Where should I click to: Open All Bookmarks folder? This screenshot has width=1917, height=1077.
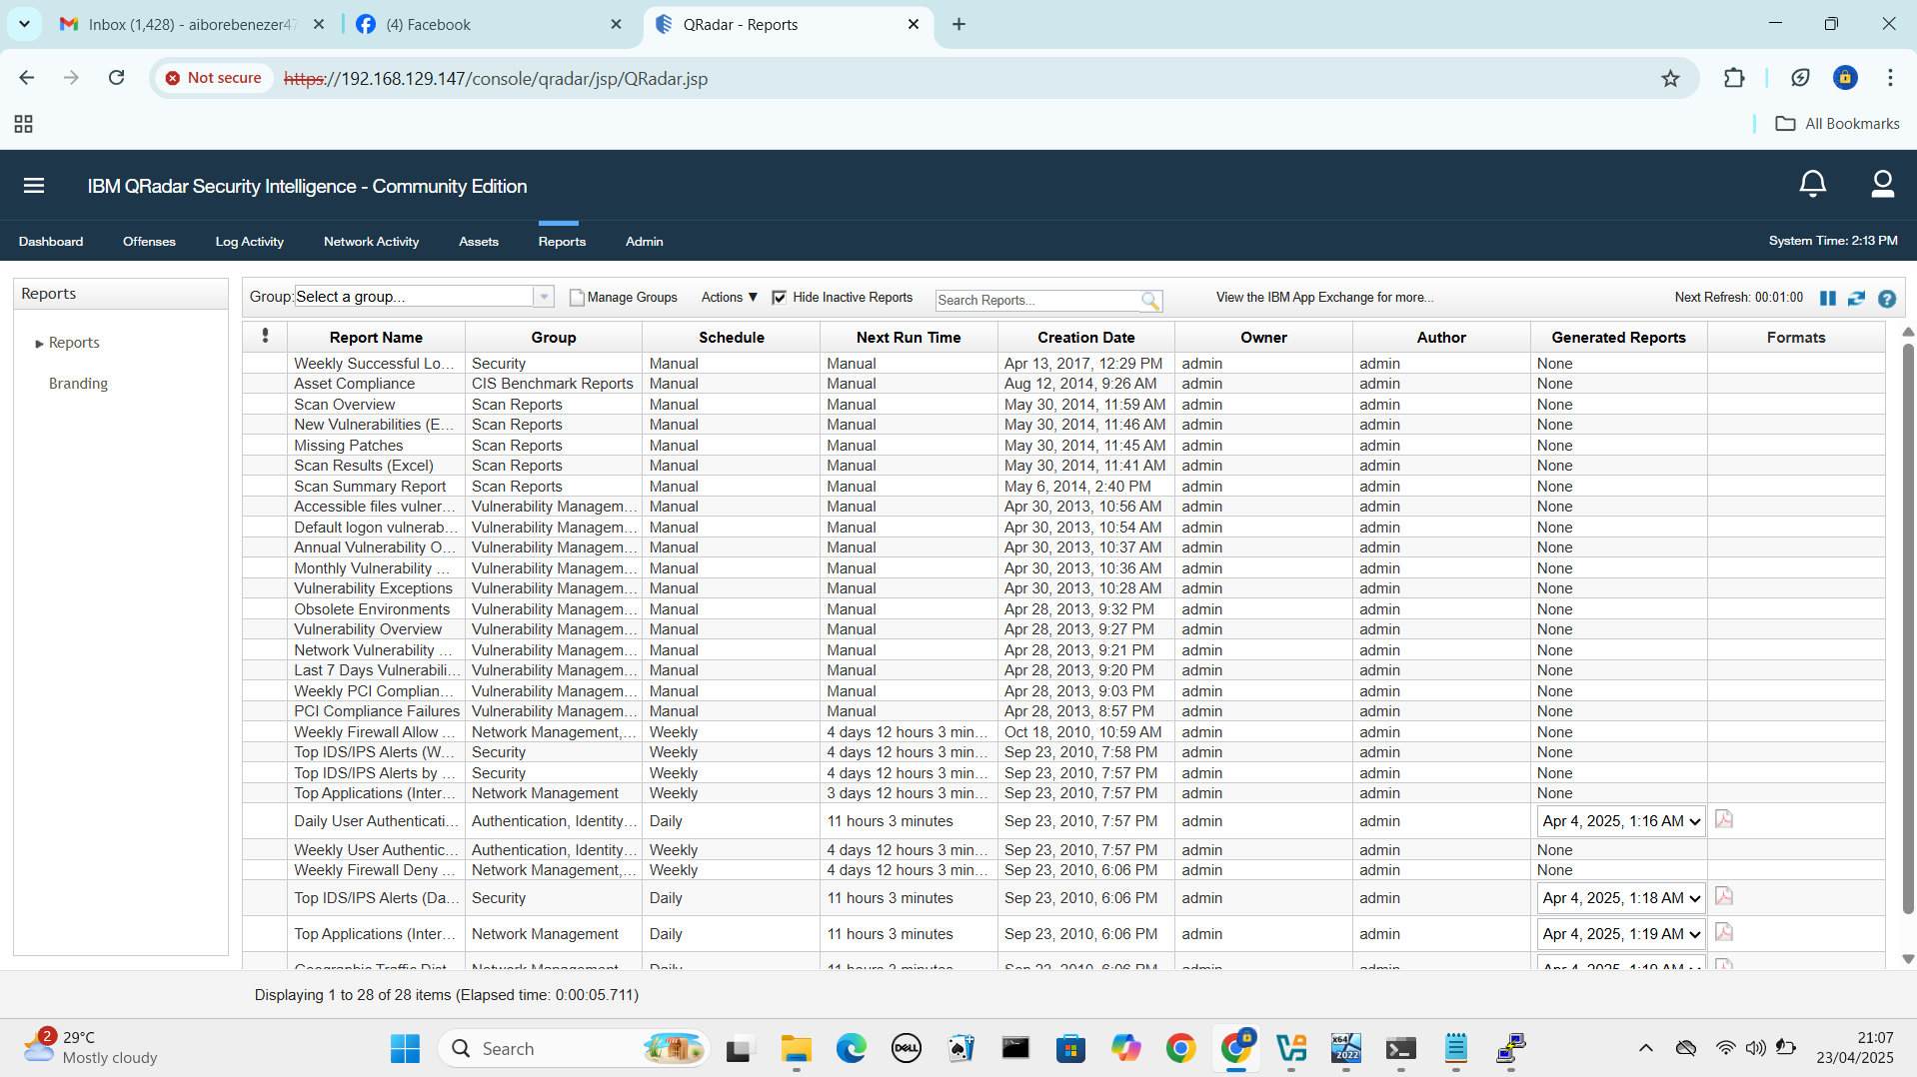point(1837,124)
